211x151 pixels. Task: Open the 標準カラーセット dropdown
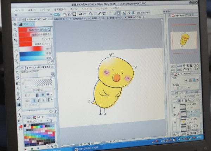pyautogui.click(x=37, y=121)
